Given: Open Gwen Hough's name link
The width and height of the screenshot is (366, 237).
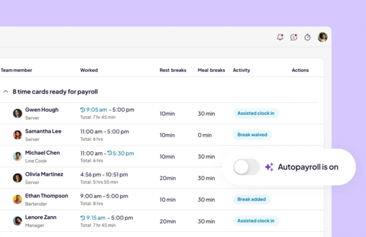Looking at the screenshot, I should tap(42, 110).
